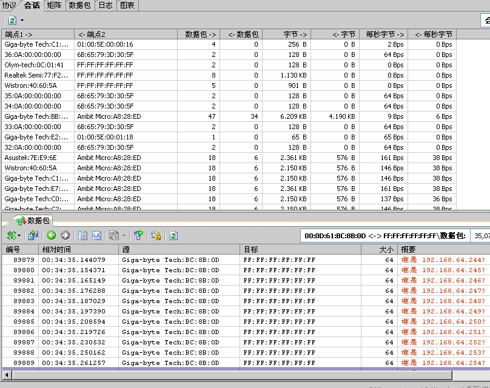Open the dropdown arrow beside the top refresh icon

[x=22, y=21]
